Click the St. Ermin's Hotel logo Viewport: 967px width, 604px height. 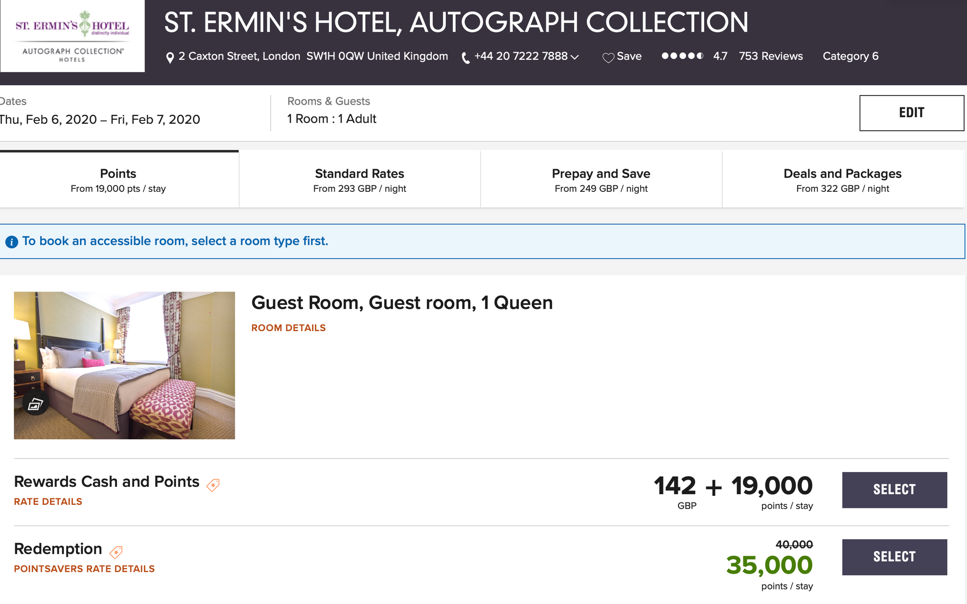coord(73,36)
